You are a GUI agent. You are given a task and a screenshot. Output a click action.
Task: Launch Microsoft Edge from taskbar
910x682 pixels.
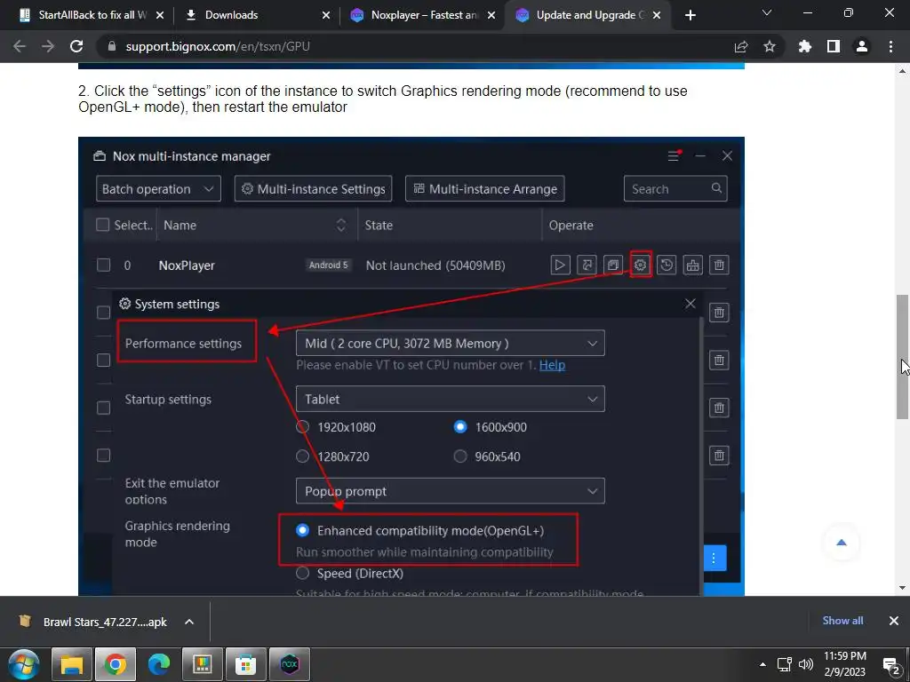pyautogui.click(x=159, y=664)
